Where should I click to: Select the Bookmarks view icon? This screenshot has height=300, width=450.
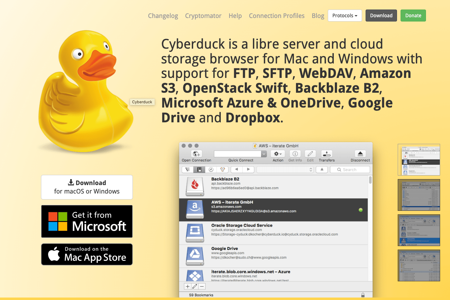tap(199, 170)
